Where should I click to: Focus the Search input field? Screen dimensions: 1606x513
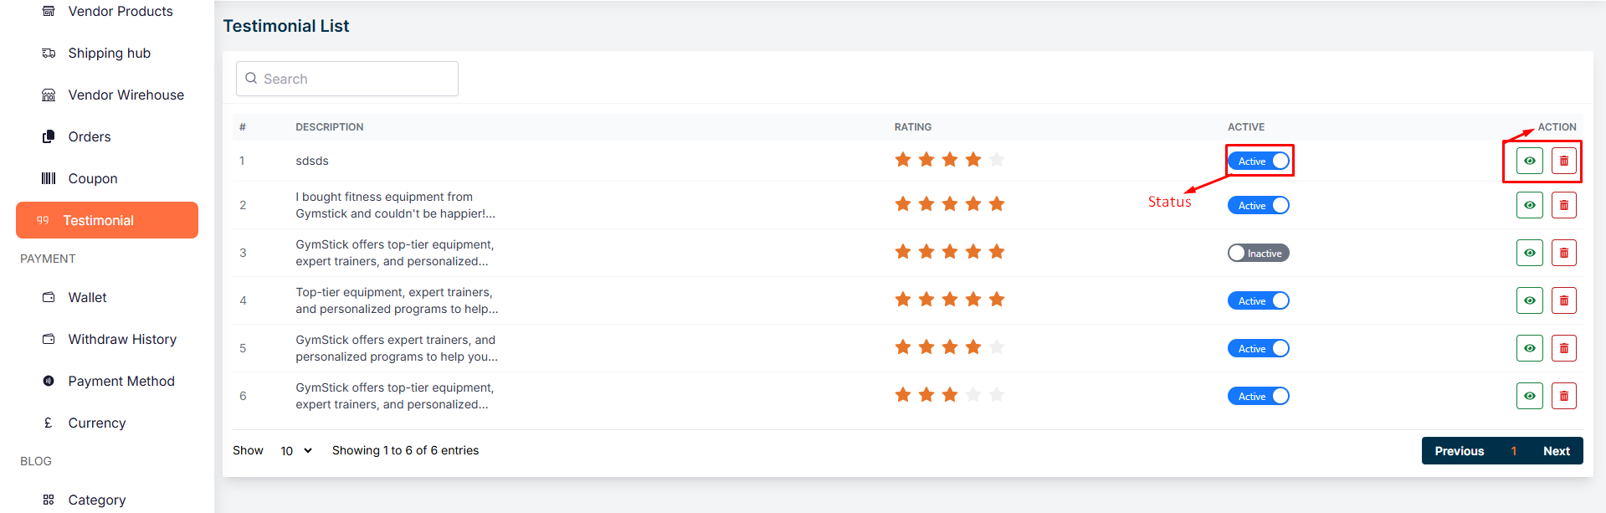(x=356, y=79)
